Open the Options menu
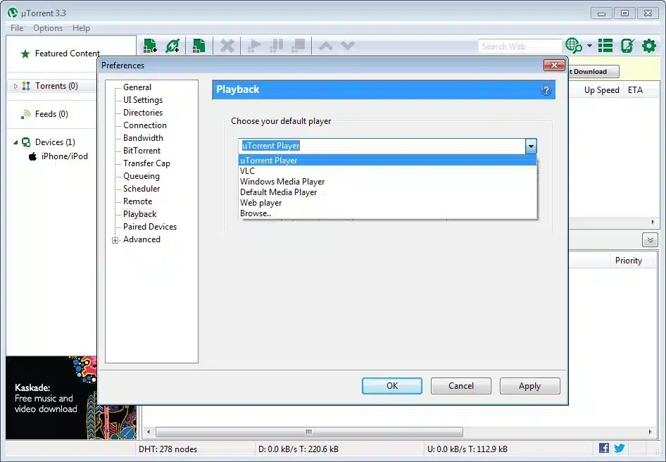Image resolution: width=666 pixels, height=462 pixels. coord(48,28)
